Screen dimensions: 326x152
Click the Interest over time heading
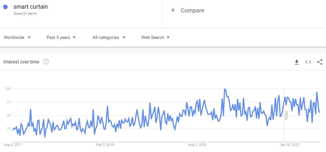click(x=21, y=62)
